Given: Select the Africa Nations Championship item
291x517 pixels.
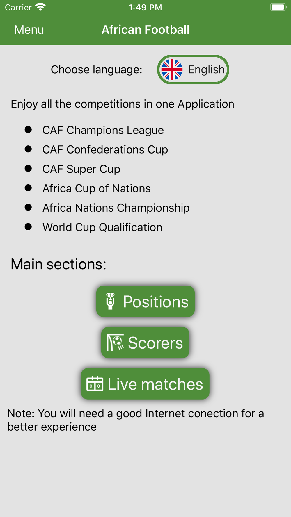Looking at the screenshot, I should coord(116,208).
